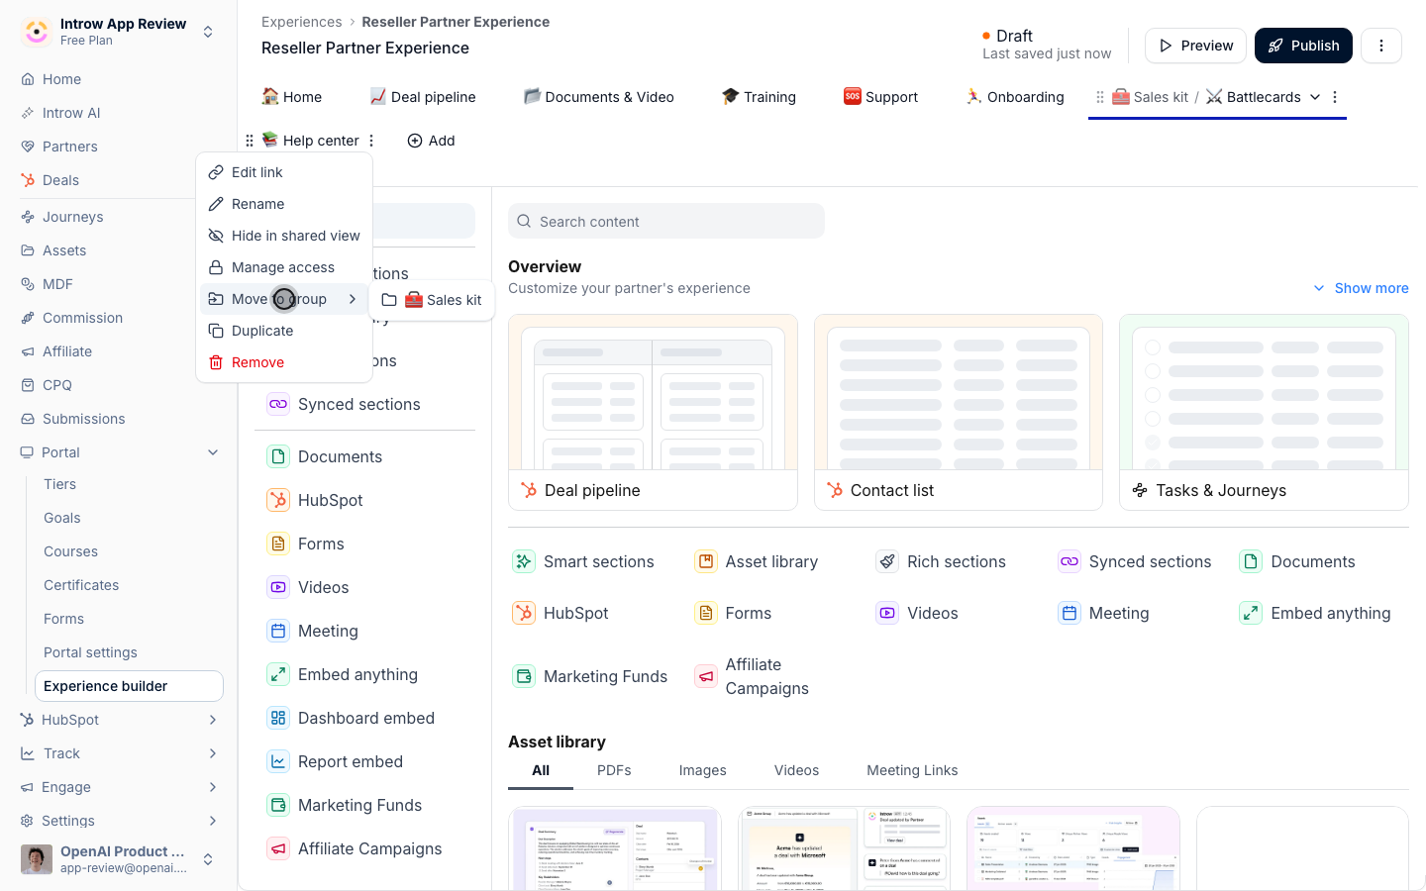This screenshot has height=891, width=1426.
Task: Click the Forms icon in left list
Action: [x=278, y=544]
